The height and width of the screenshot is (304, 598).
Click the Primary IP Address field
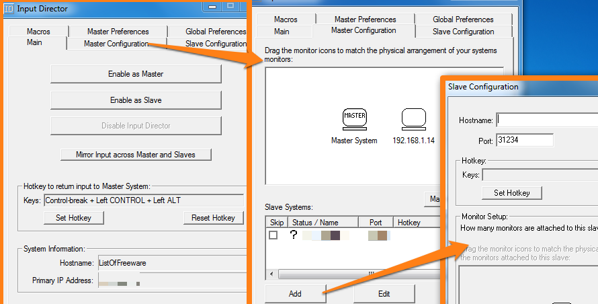click(173, 280)
